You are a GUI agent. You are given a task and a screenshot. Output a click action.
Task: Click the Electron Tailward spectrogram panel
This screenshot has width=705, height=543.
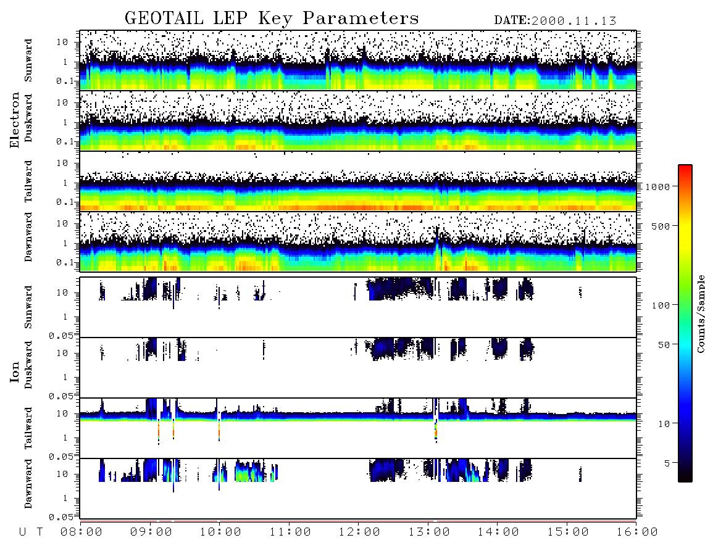tap(358, 181)
